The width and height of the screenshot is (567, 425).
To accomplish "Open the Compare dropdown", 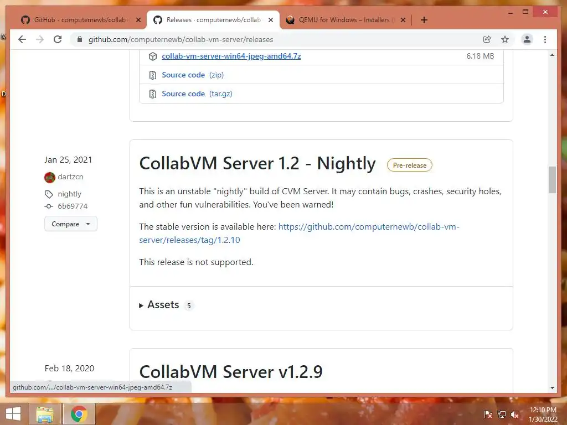I will pos(70,224).
